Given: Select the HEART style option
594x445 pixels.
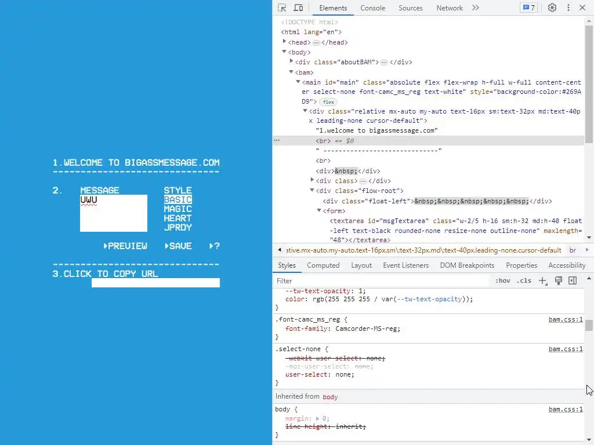Looking at the screenshot, I should pos(178,218).
